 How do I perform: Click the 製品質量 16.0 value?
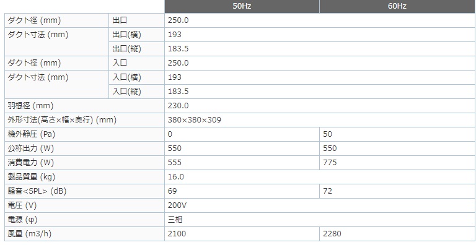coord(176,177)
